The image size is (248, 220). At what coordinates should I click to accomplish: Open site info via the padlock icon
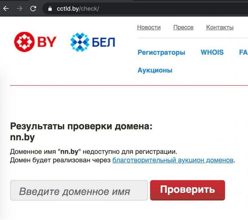[x=50, y=9]
